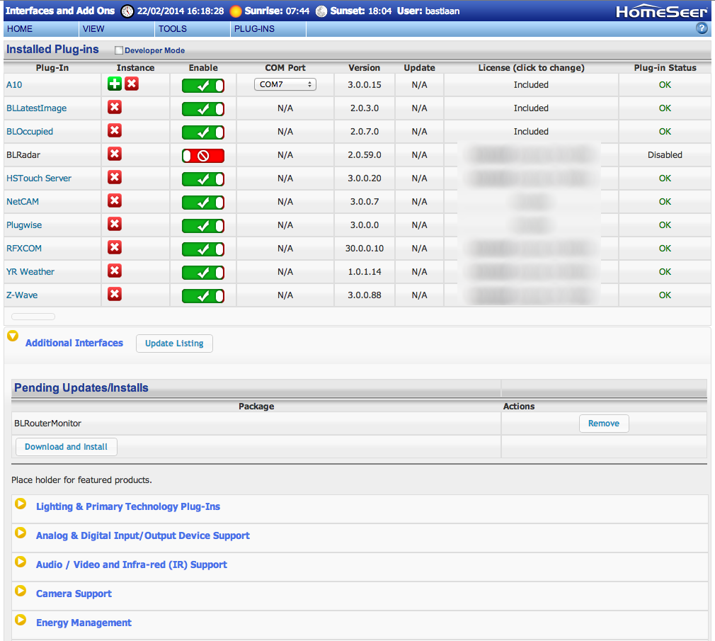
Task: Open the TOOLS menu
Action: 193,29
